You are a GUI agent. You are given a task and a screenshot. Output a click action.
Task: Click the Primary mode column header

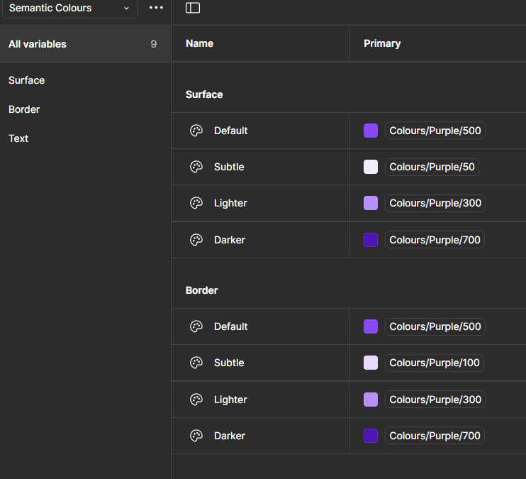(382, 43)
